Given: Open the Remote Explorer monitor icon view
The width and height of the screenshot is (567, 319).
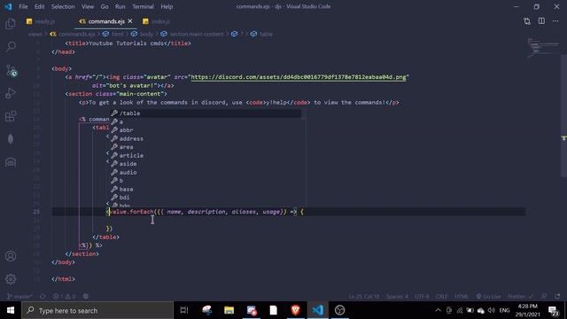Looking at the screenshot, I should point(11,162).
